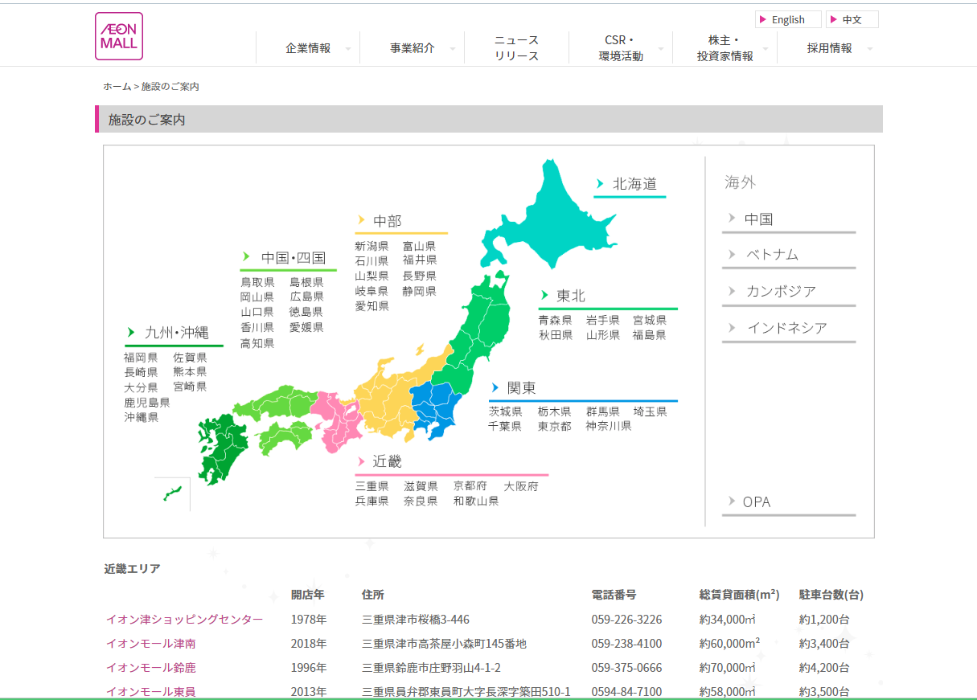Open イオン津ショッピングセンター facility page
977x700 pixels.
click(184, 620)
